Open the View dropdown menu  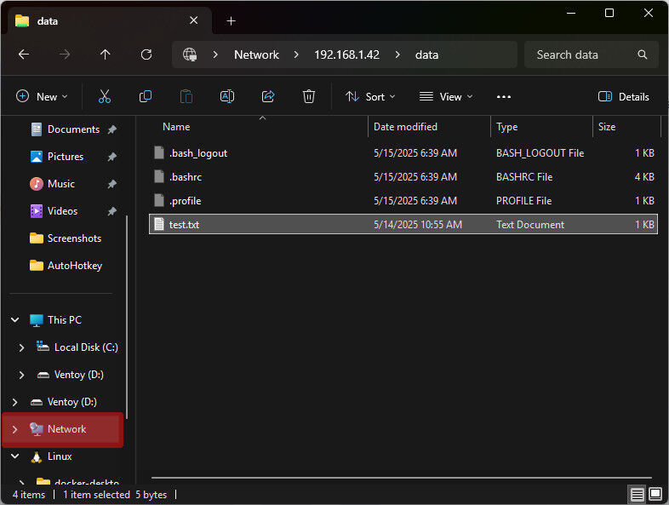click(446, 97)
